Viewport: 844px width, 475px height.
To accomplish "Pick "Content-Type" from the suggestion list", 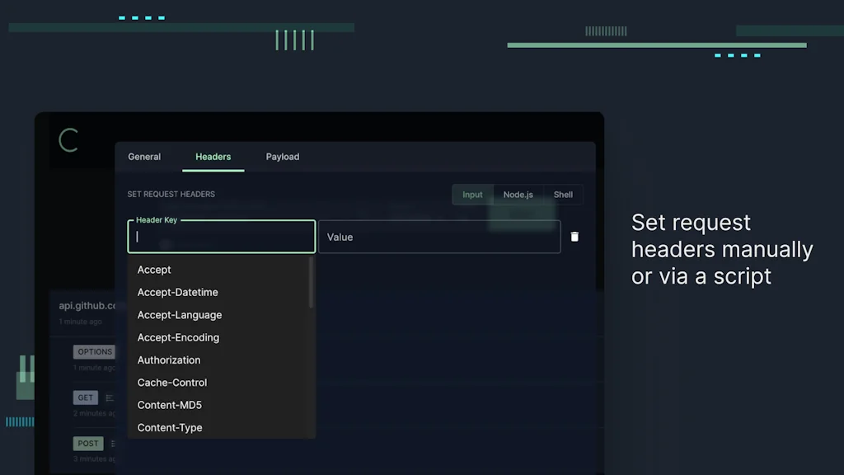I will point(170,427).
